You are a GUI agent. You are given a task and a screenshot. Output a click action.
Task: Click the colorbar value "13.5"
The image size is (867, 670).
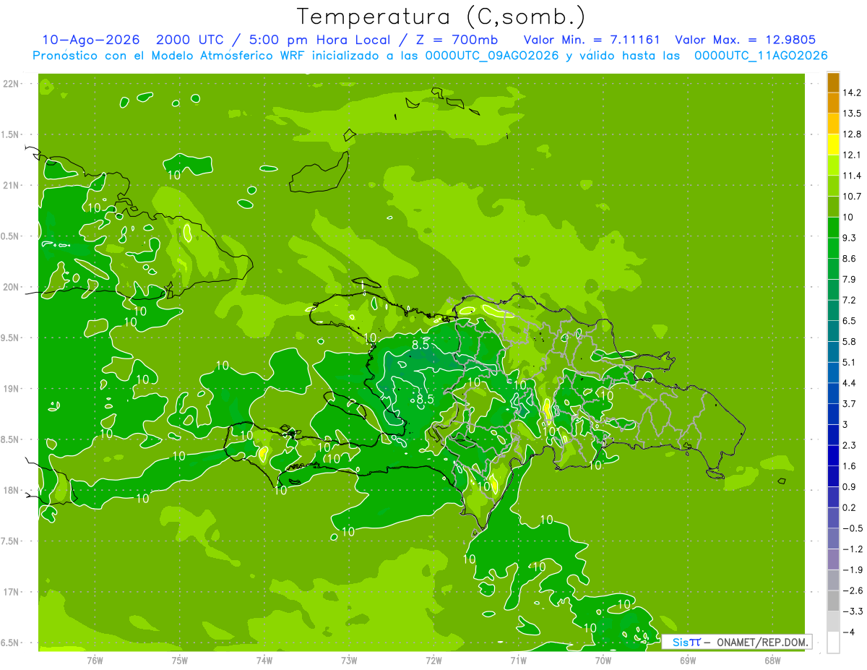tap(852, 113)
